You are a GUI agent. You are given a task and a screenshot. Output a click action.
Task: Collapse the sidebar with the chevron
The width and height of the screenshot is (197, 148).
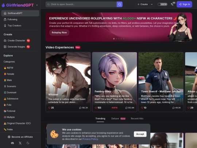[37, 5]
